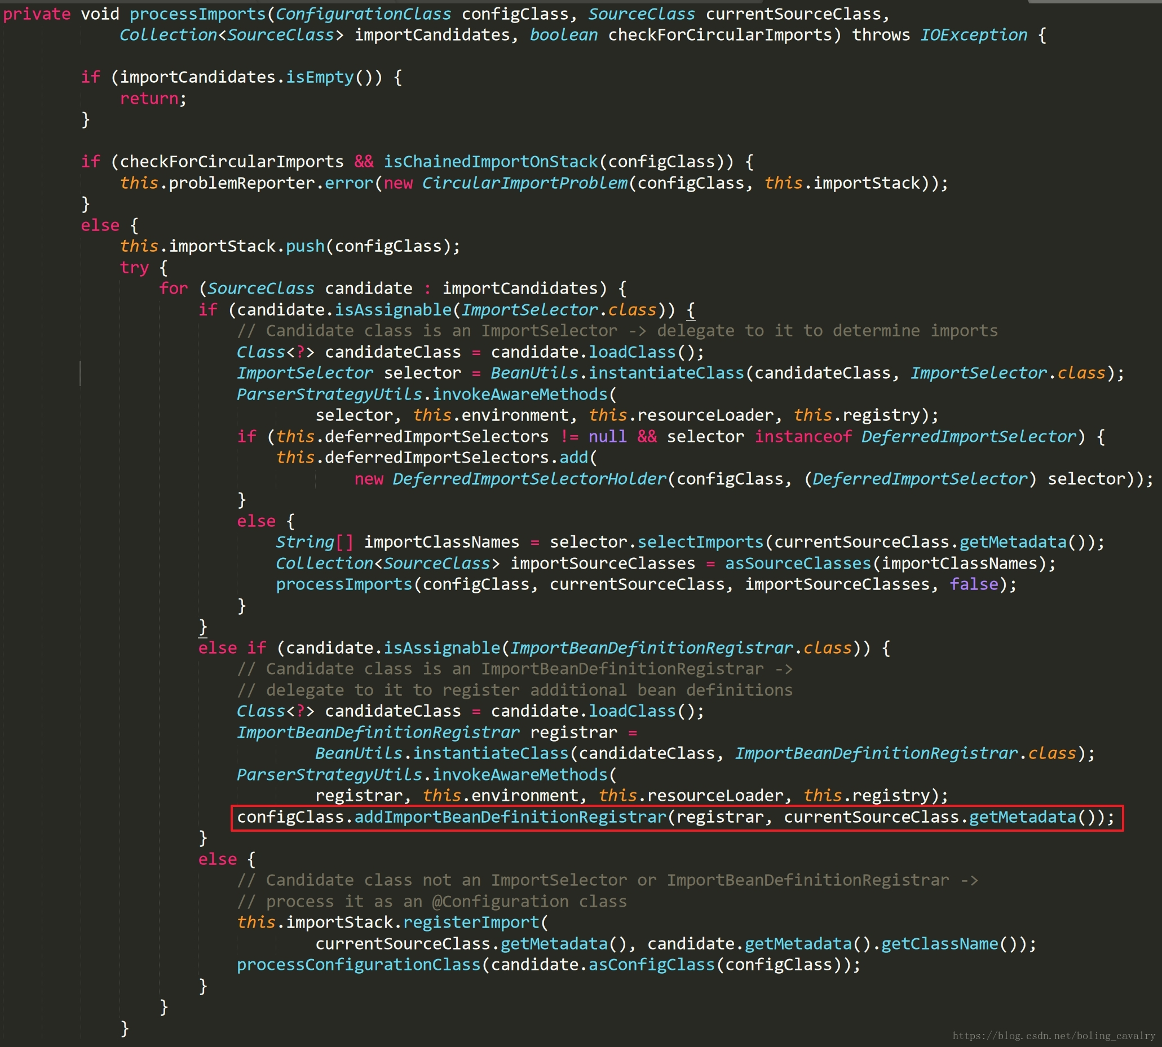Viewport: 1162px width, 1047px height.
Task: Click the registerImport method call
Action: (471, 922)
